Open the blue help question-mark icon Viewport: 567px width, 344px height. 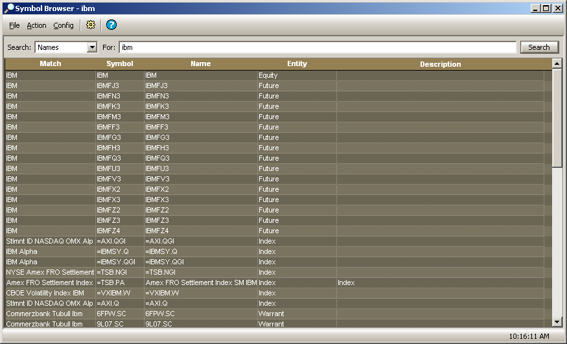coord(111,25)
